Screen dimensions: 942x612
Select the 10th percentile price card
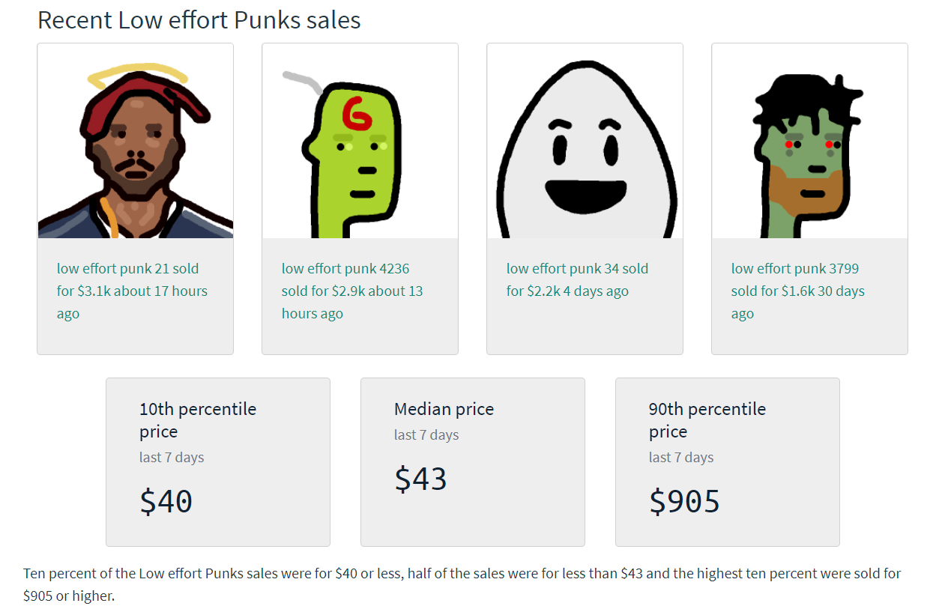tap(218, 462)
